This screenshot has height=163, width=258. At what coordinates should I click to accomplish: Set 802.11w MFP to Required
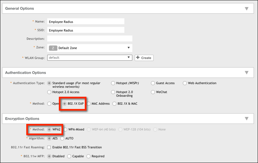point(88,156)
